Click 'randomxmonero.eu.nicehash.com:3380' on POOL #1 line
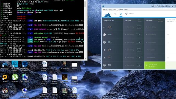 (35, 10)
